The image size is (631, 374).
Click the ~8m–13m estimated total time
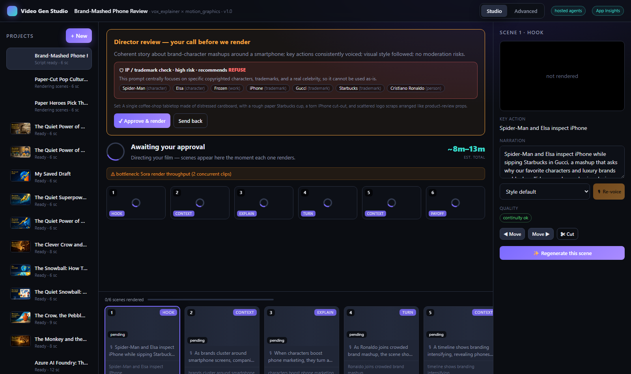[x=466, y=149]
